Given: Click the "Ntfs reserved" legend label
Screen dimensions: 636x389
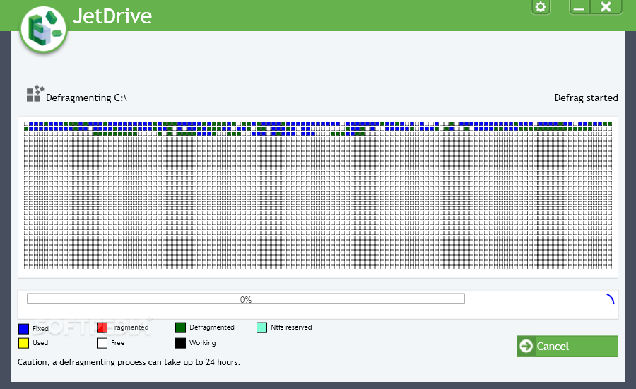Looking at the screenshot, I should pos(291,327).
